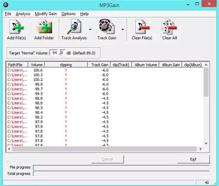This screenshot has width=219, height=186.
Task: Sort by the Track Gain column header
Action: coord(99,65)
